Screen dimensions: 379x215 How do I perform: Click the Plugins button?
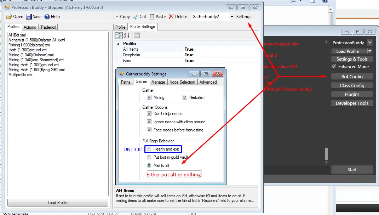pos(352,94)
